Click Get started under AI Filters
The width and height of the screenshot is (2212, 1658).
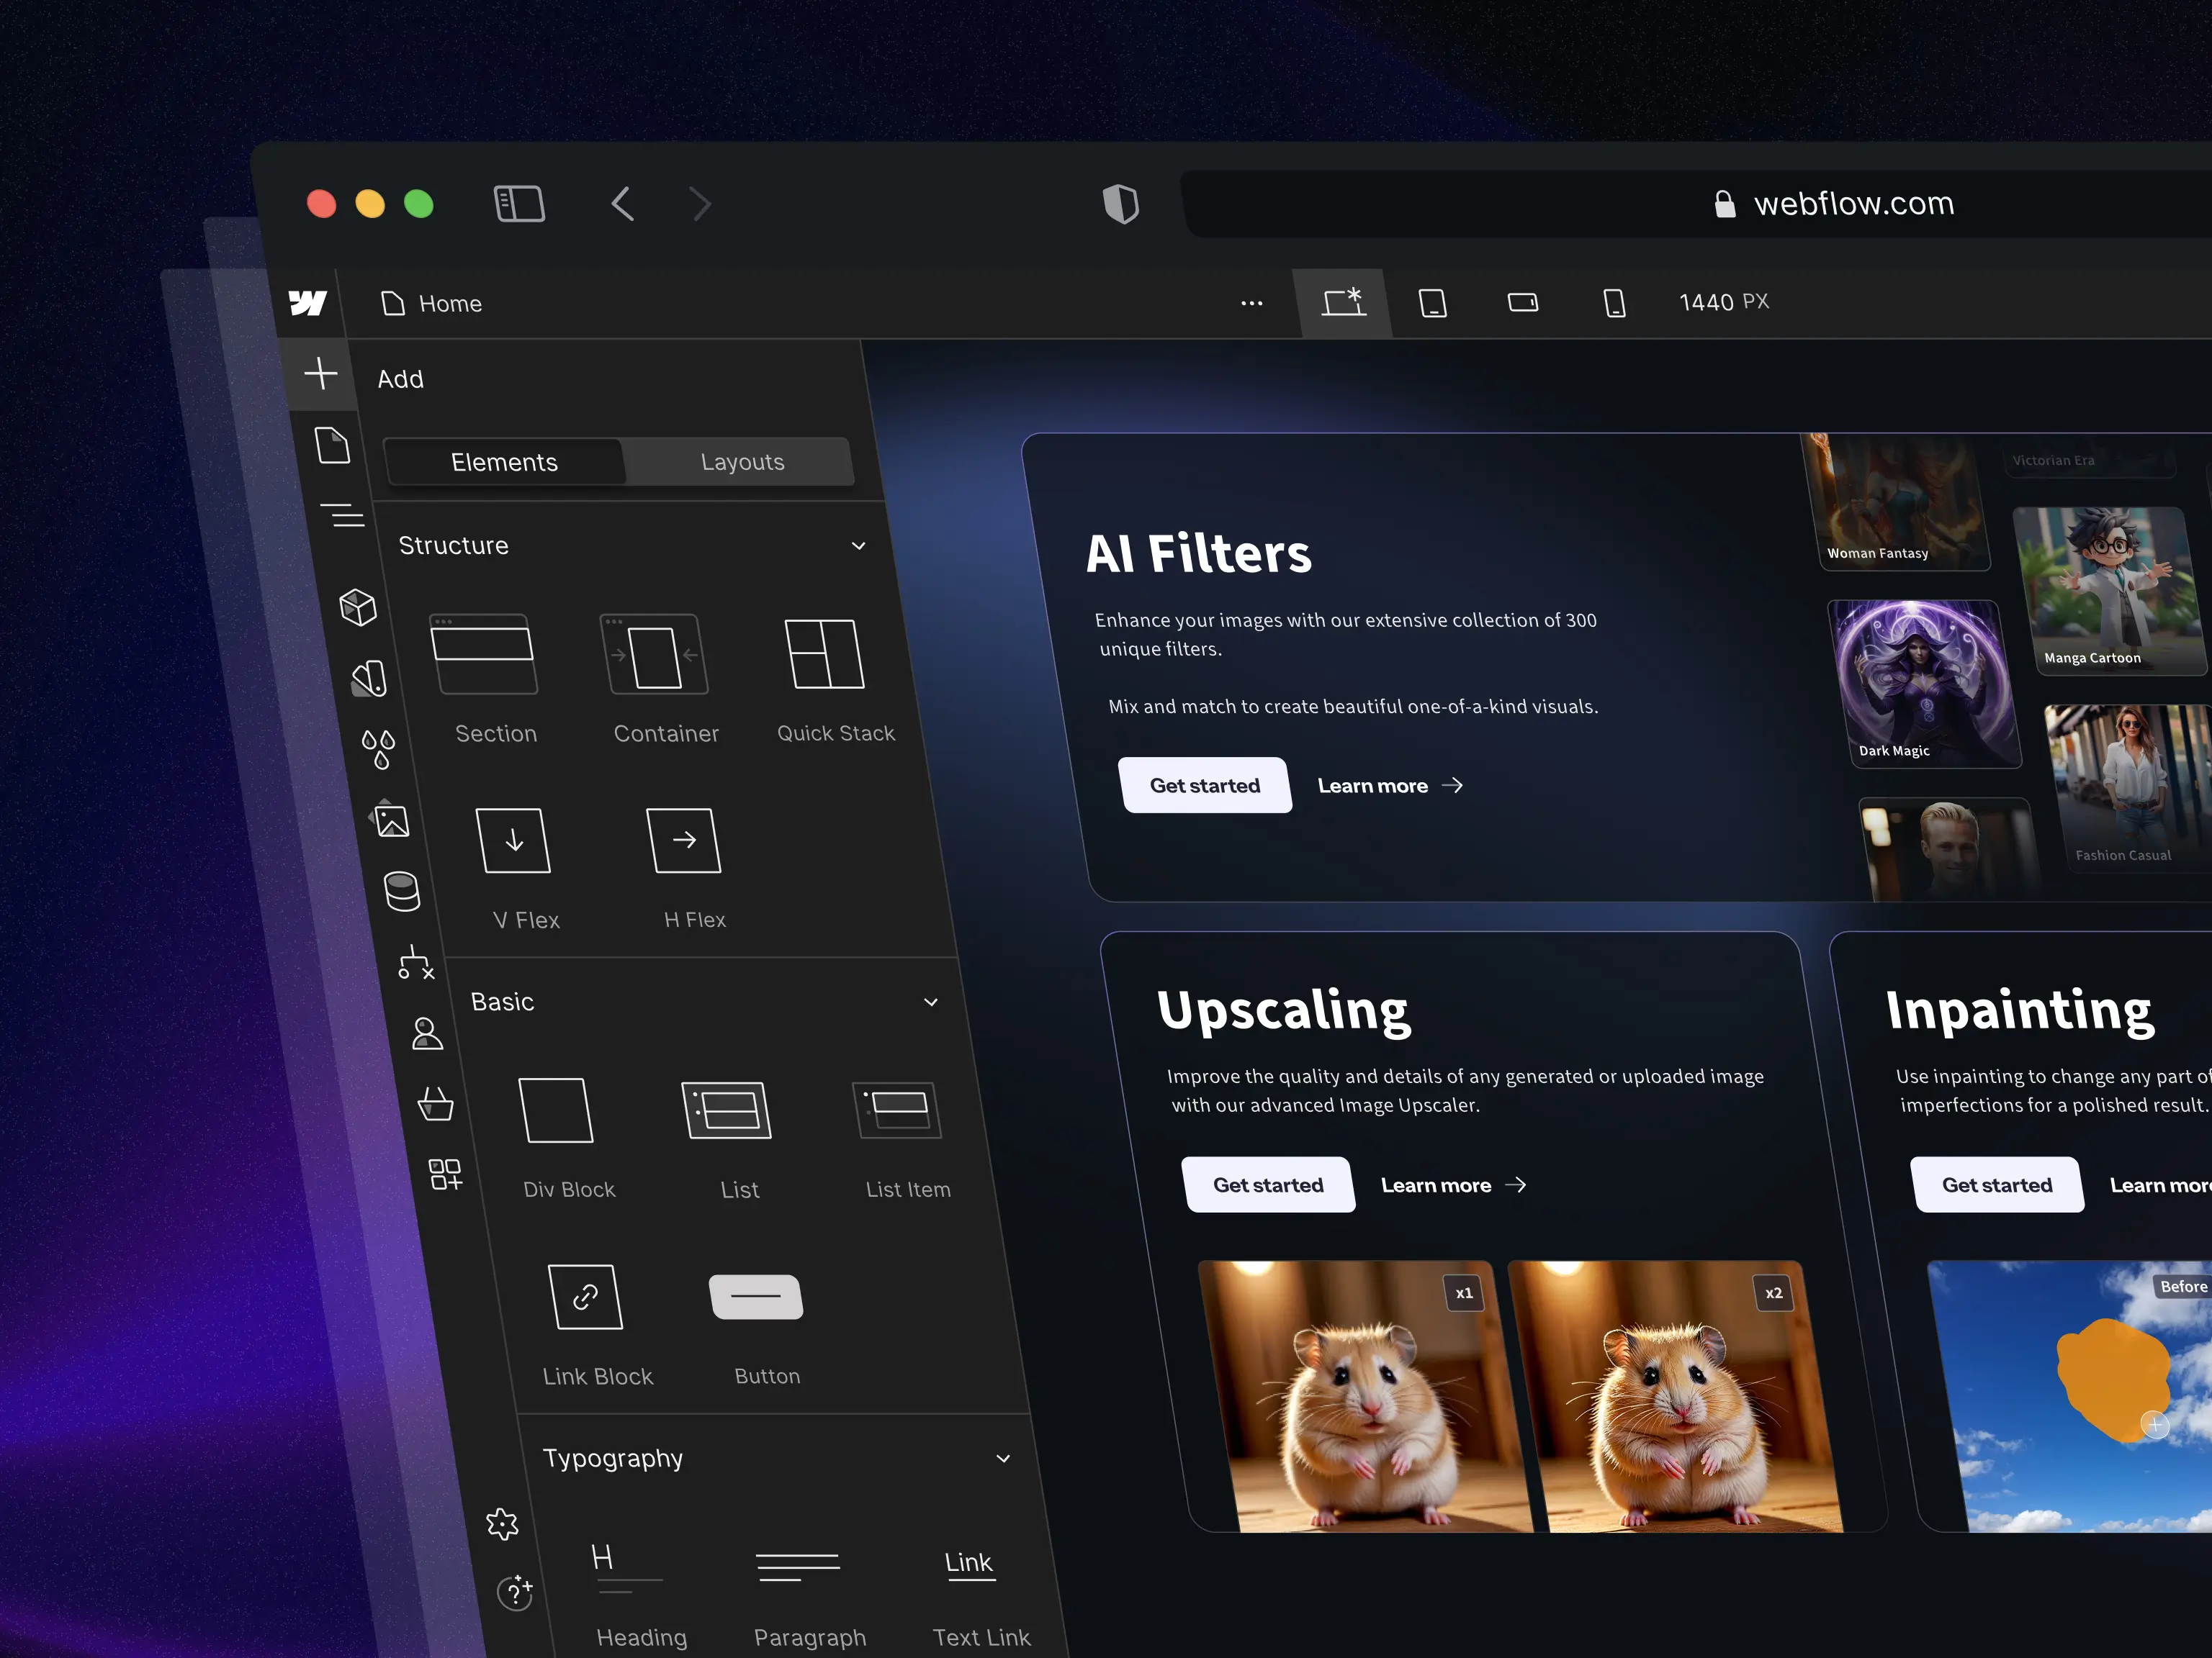[x=1205, y=786]
